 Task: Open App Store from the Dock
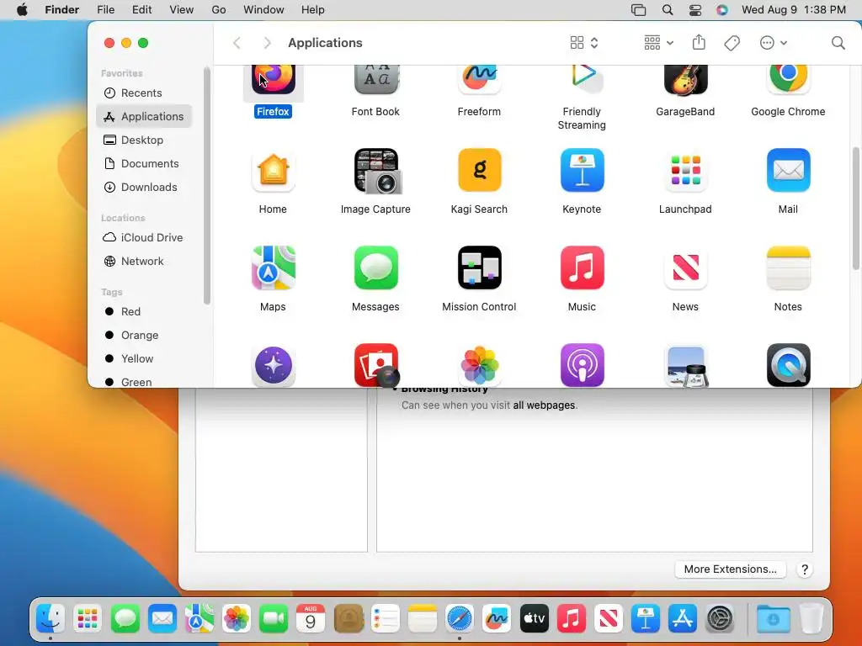pyautogui.click(x=682, y=620)
